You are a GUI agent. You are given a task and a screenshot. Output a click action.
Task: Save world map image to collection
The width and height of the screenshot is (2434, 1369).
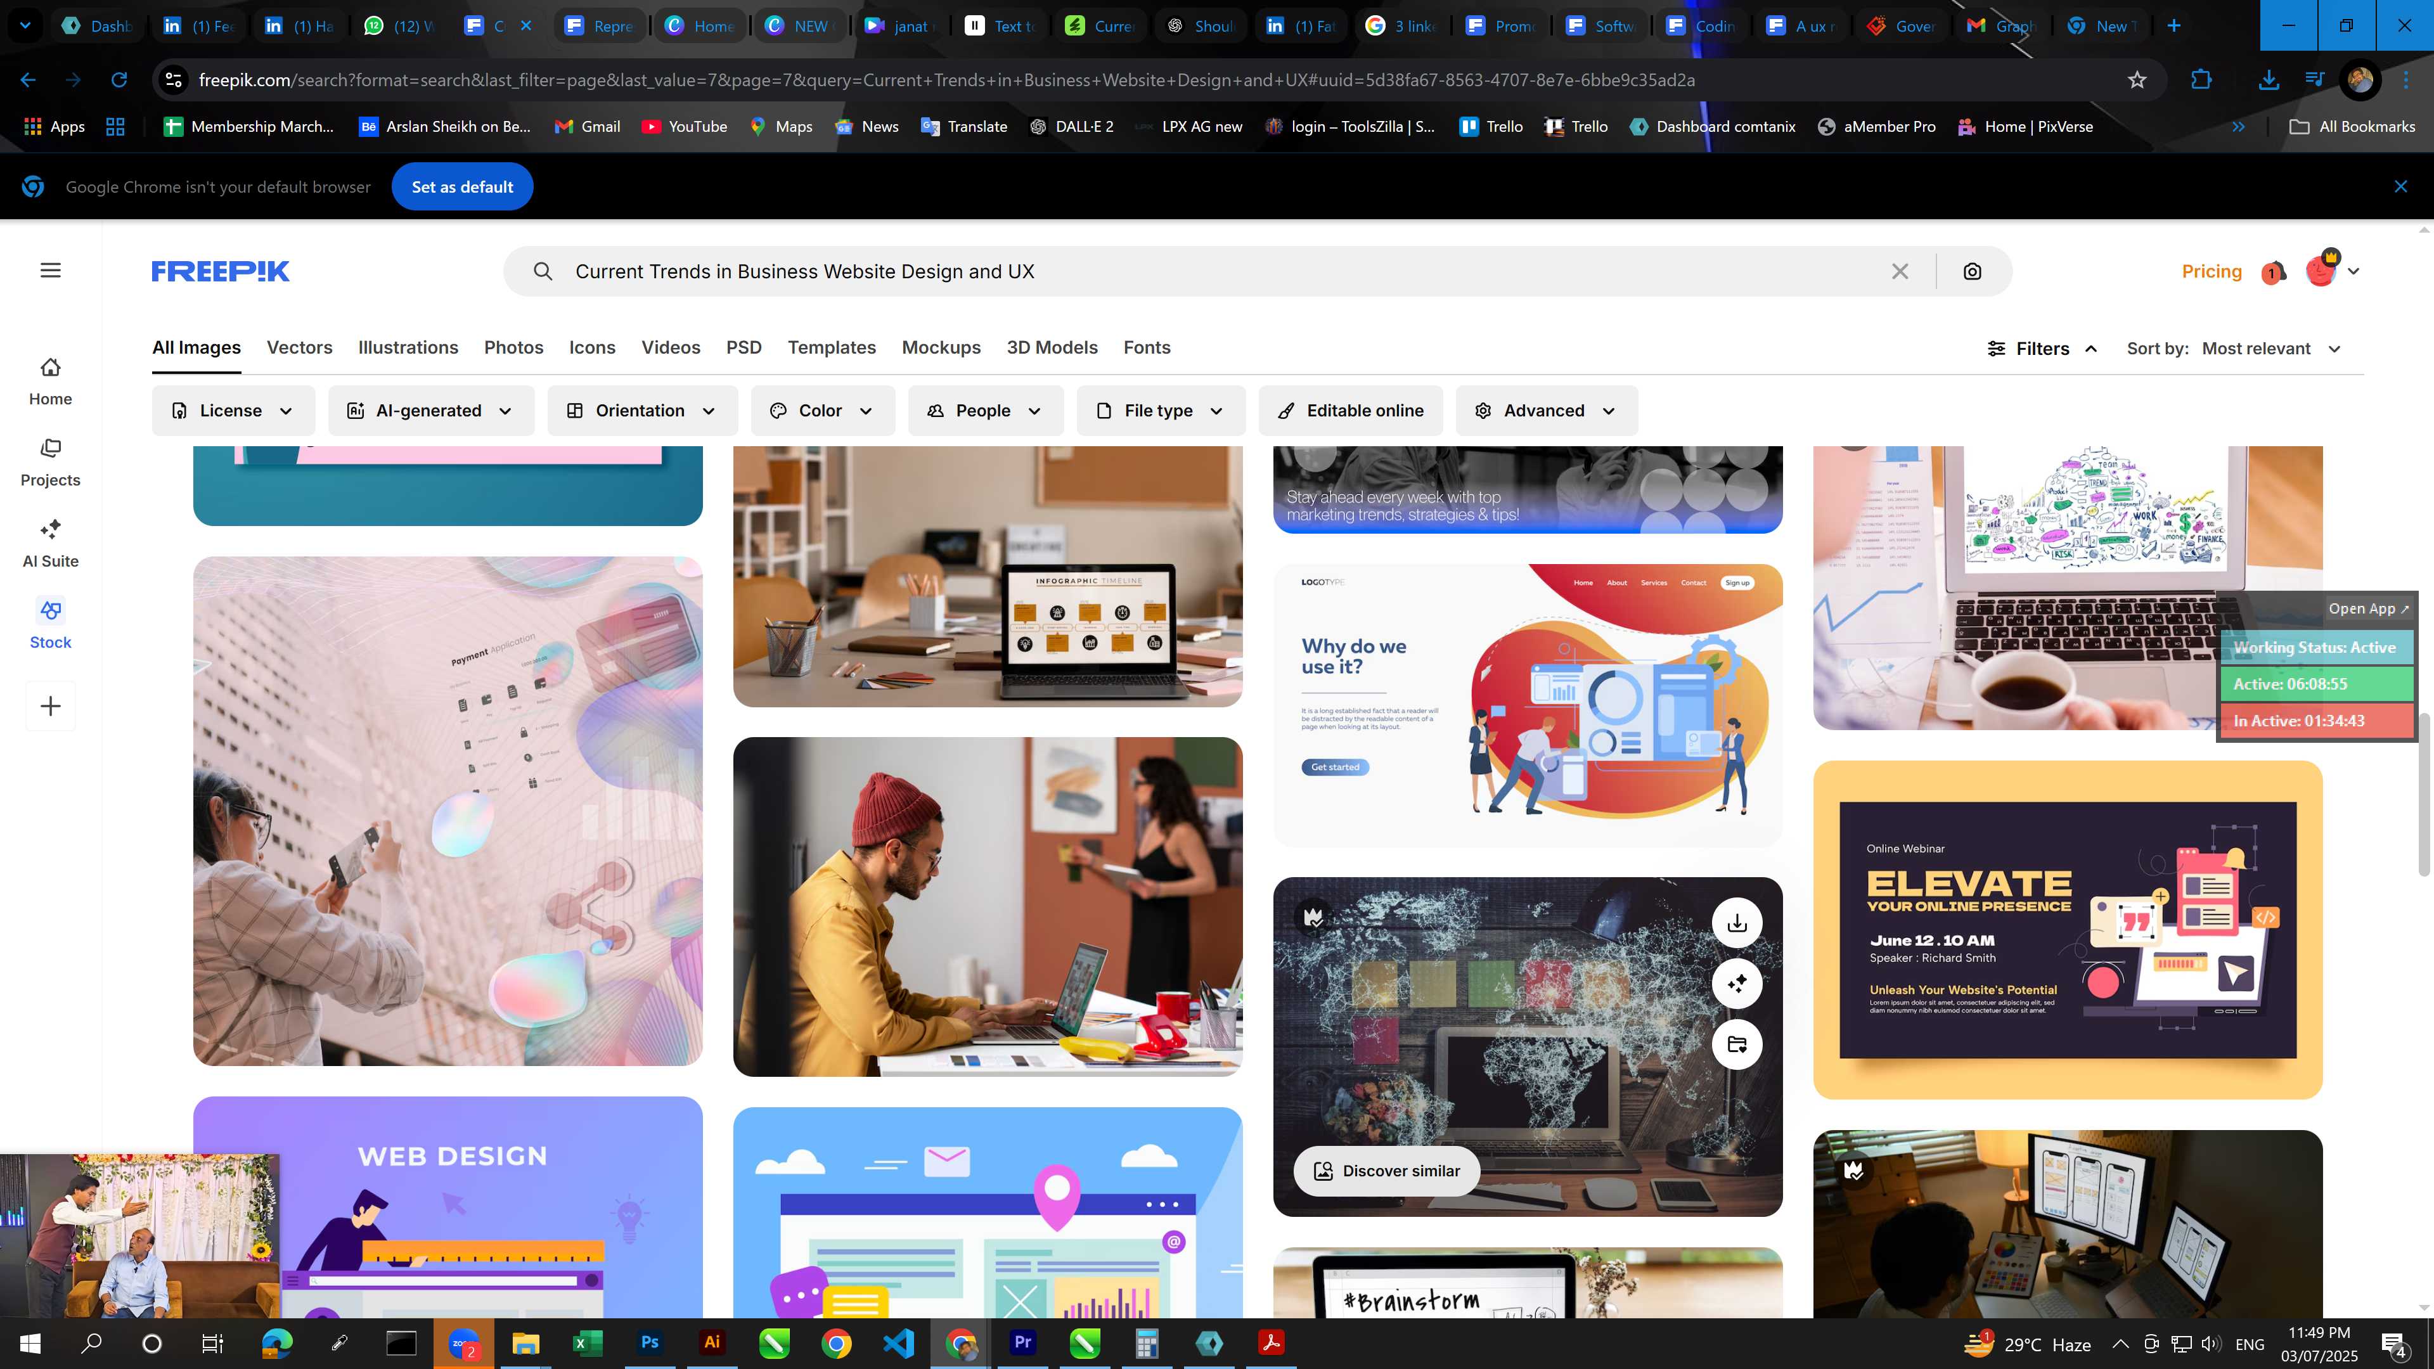pos(1737,1044)
